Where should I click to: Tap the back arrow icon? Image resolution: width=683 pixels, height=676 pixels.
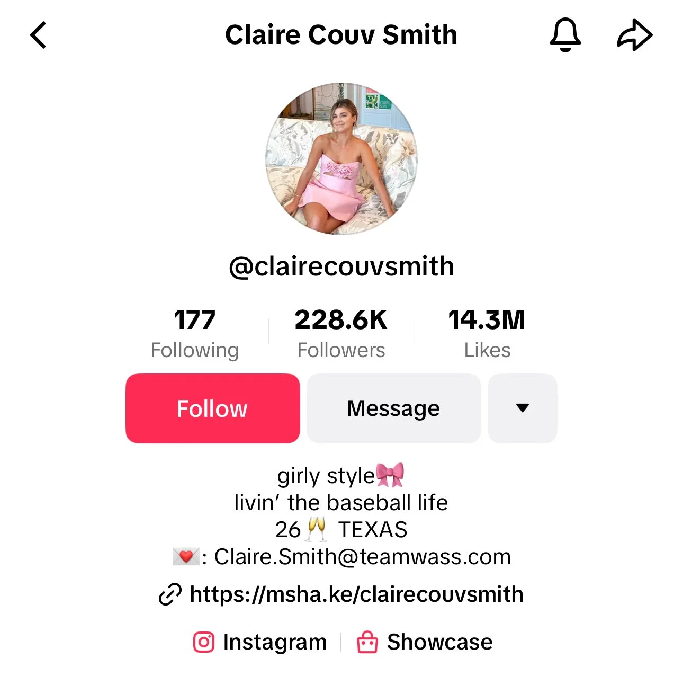[x=38, y=35]
